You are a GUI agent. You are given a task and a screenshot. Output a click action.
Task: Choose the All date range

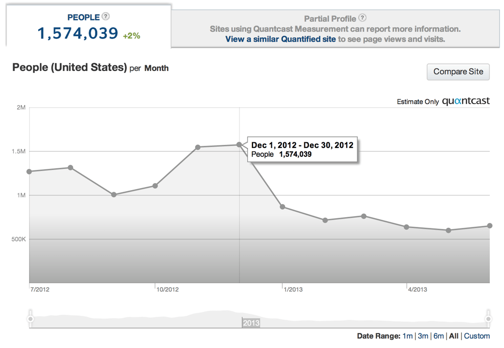click(x=454, y=336)
